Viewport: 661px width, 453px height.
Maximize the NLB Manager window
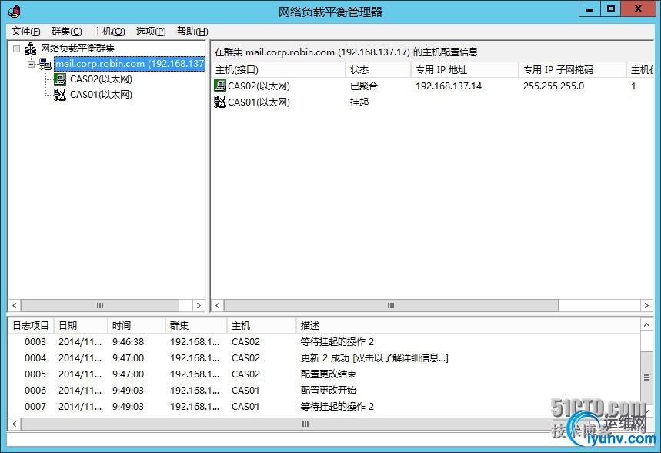[x=611, y=9]
